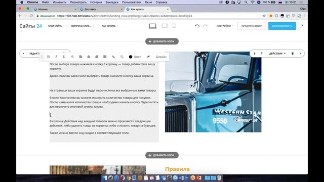This screenshot has height=182, width=324.
Task: Add block above the text section
Action: 162,41
